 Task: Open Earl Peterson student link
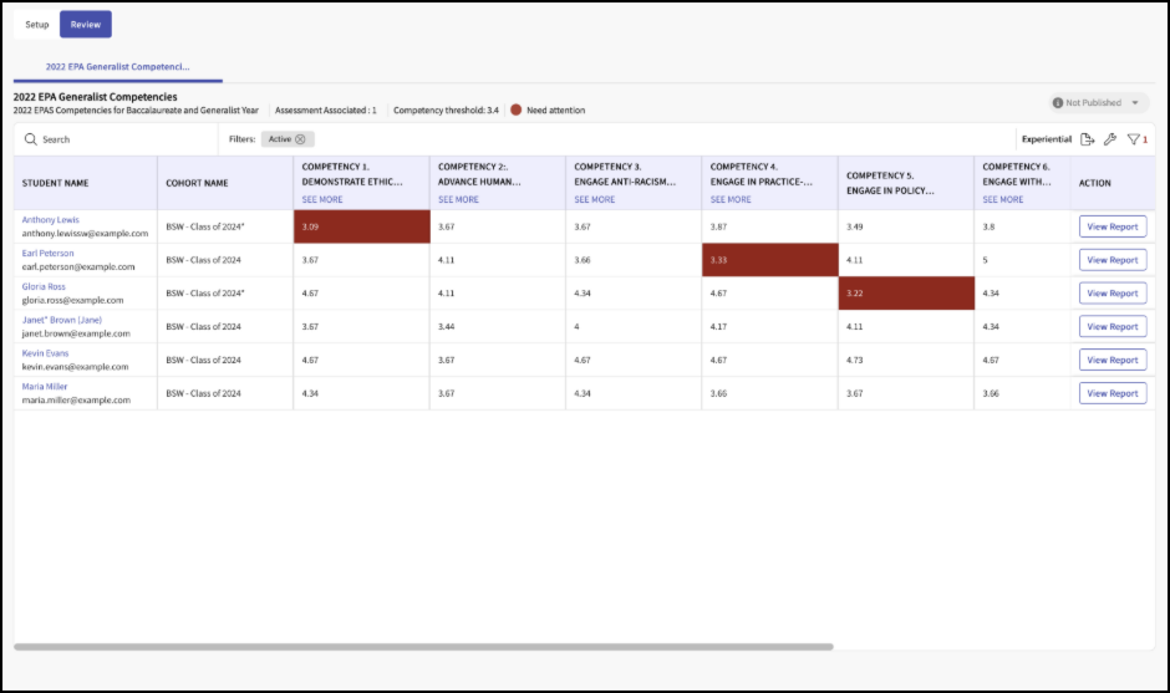point(48,253)
